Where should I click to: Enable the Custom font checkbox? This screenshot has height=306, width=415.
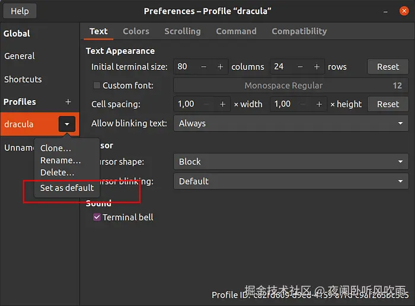97,85
